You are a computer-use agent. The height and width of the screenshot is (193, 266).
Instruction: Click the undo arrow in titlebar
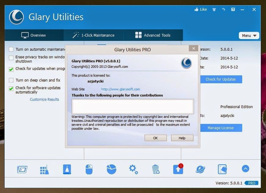(224, 9)
